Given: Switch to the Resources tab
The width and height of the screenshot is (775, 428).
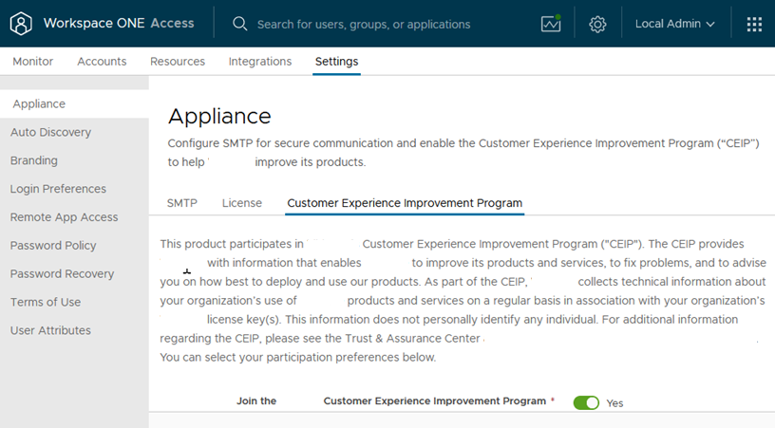Looking at the screenshot, I should [178, 62].
